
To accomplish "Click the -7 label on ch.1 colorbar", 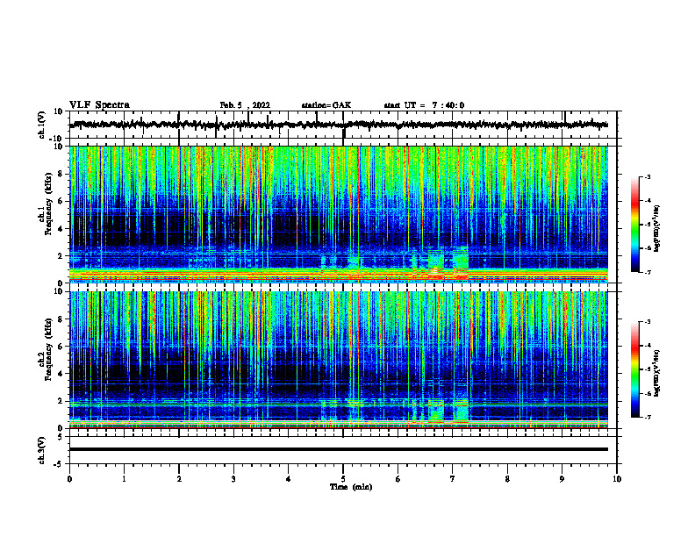I will pyautogui.click(x=648, y=272).
